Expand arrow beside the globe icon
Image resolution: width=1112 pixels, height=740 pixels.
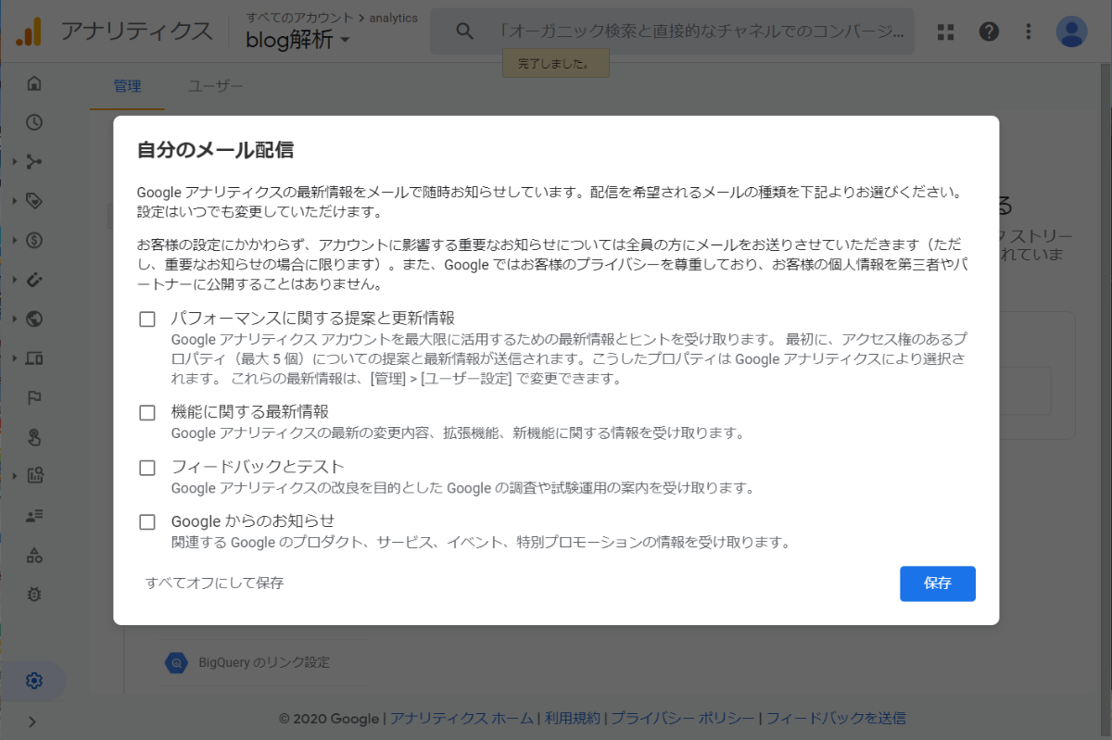[15, 320]
